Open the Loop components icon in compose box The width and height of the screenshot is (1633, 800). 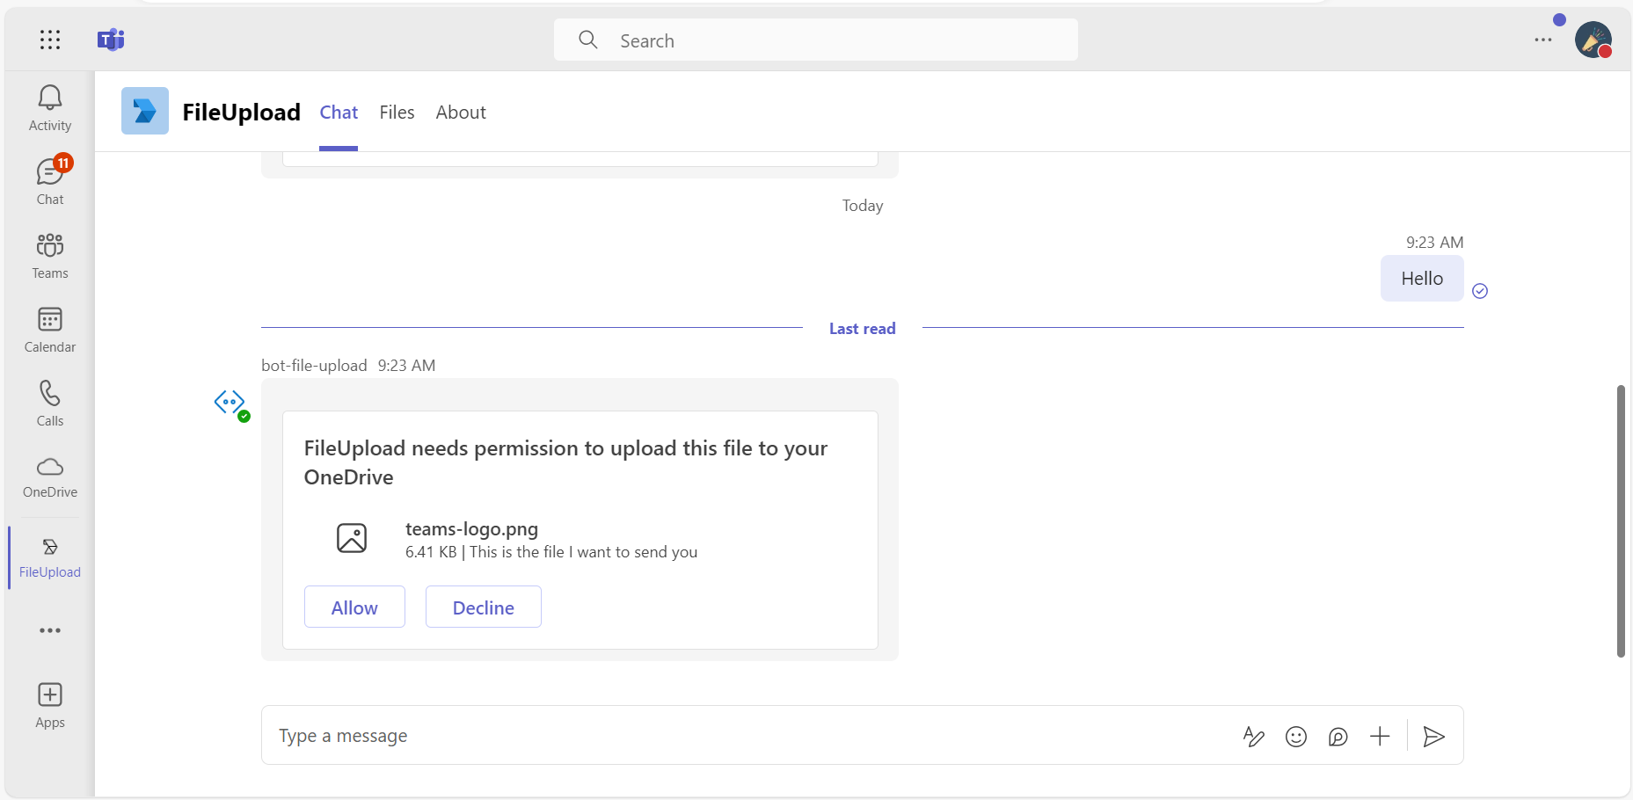[1338, 737]
